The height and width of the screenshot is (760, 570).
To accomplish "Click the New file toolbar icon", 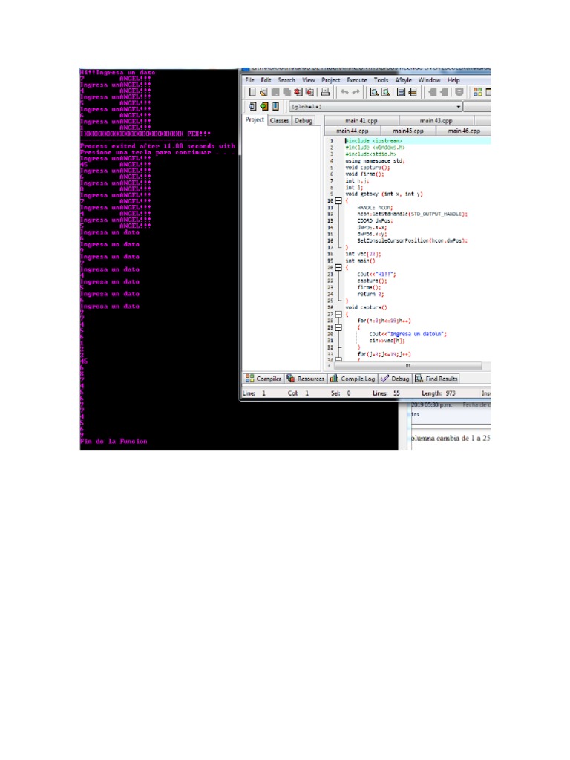I will click(x=252, y=91).
